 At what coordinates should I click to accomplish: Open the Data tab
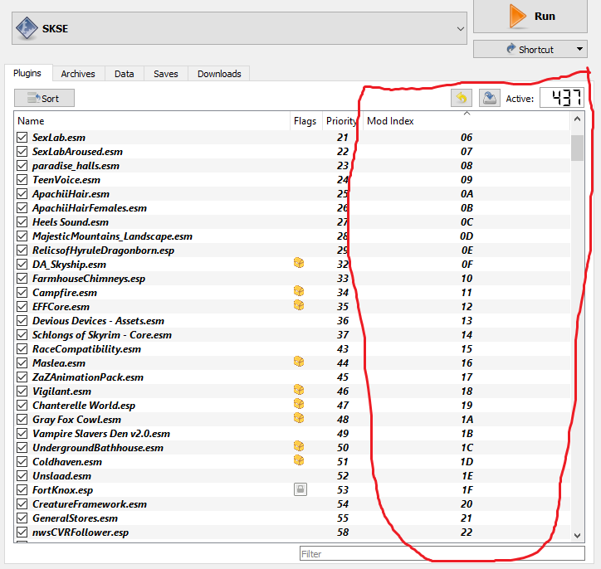point(125,74)
